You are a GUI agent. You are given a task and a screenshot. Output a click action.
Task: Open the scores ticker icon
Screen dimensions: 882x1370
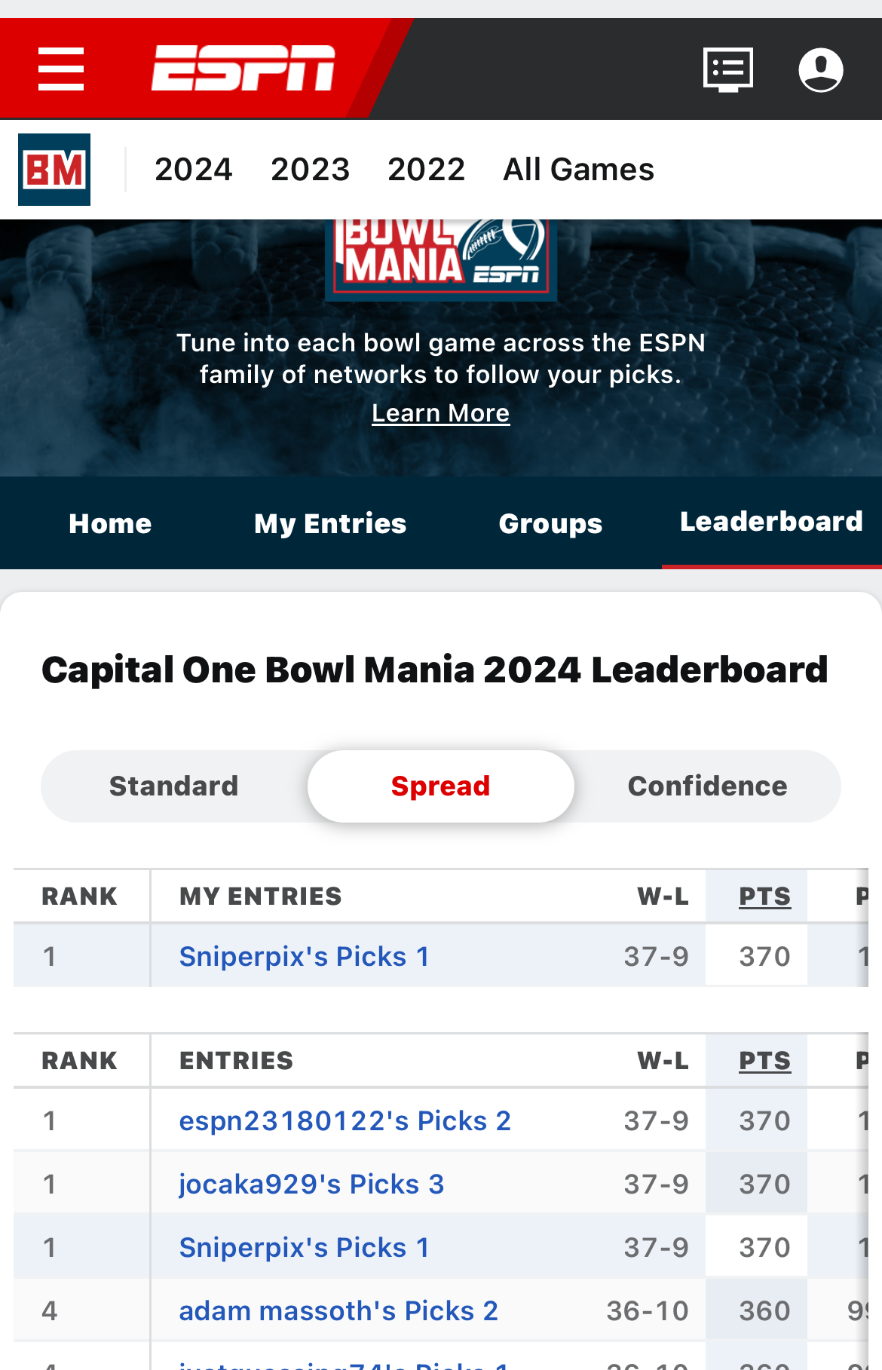(x=727, y=69)
